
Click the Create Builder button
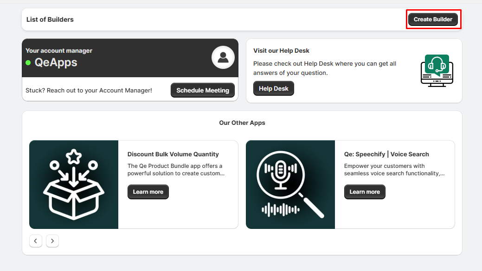point(433,19)
